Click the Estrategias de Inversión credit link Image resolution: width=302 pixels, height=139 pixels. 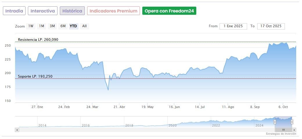pyautogui.click(x=281, y=134)
